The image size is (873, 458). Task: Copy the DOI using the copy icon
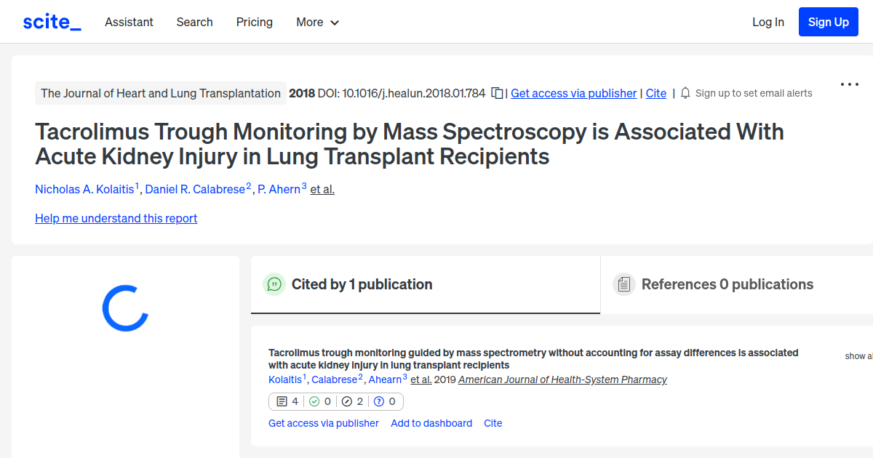pyautogui.click(x=497, y=93)
